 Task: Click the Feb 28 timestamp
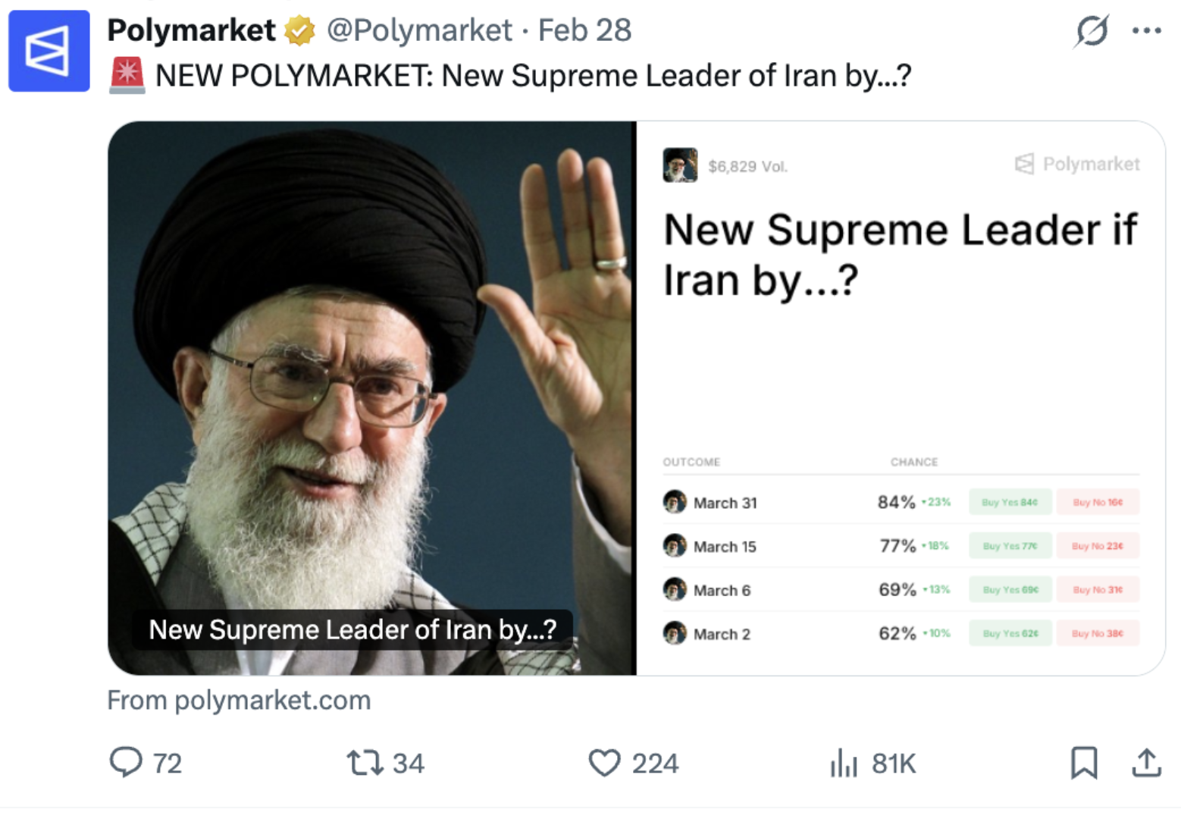pos(584,30)
